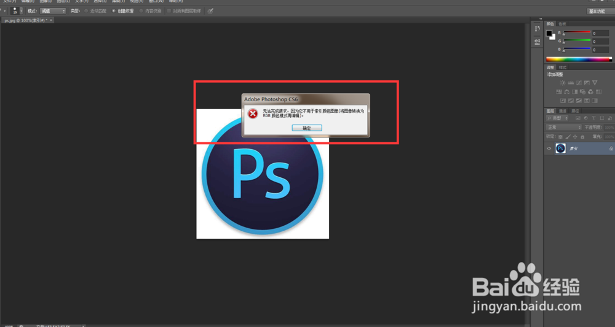Add a Selective Color adjustment
The image size is (615, 327).
[587, 101]
